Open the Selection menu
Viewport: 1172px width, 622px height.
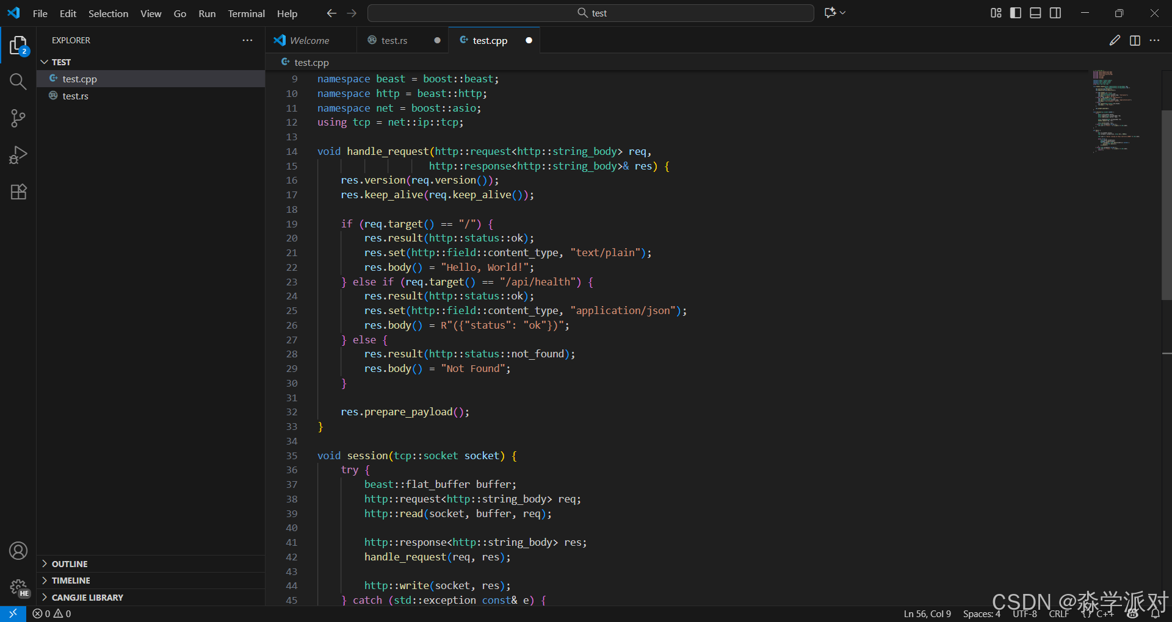click(108, 13)
